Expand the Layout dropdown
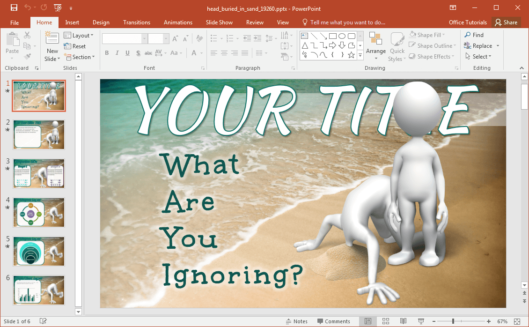Image resolution: width=529 pixels, height=327 pixels. click(x=79, y=35)
